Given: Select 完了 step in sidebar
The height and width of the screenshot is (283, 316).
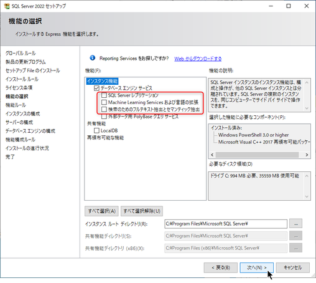Looking at the screenshot, I should 10,157.
